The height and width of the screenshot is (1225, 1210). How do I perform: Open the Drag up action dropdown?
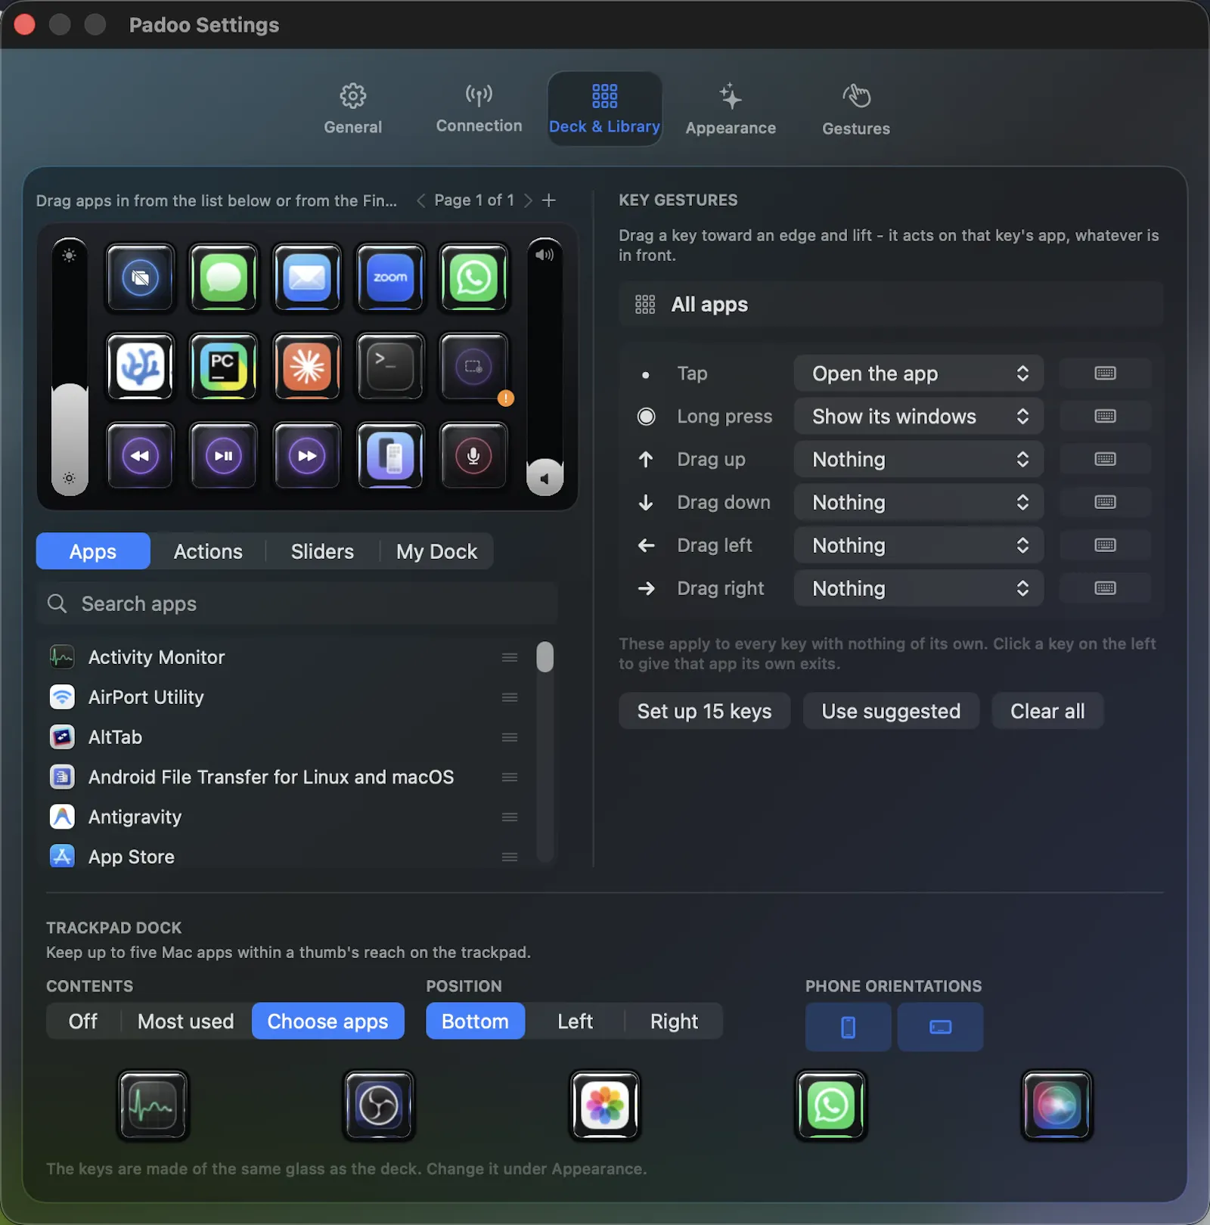pyautogui.click(x=919, y=460)
